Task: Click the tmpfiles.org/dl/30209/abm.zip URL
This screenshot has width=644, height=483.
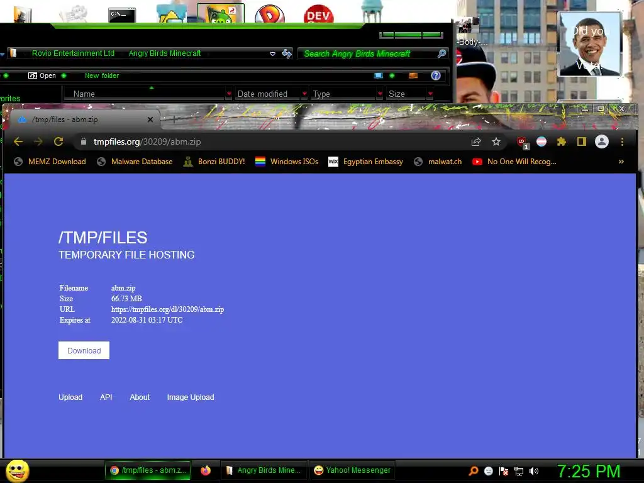Action: click(x=167, y=309)
